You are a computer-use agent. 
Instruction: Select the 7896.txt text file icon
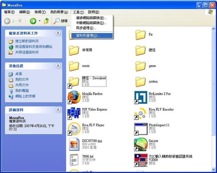pyautogui.click(x=74, y=160)
